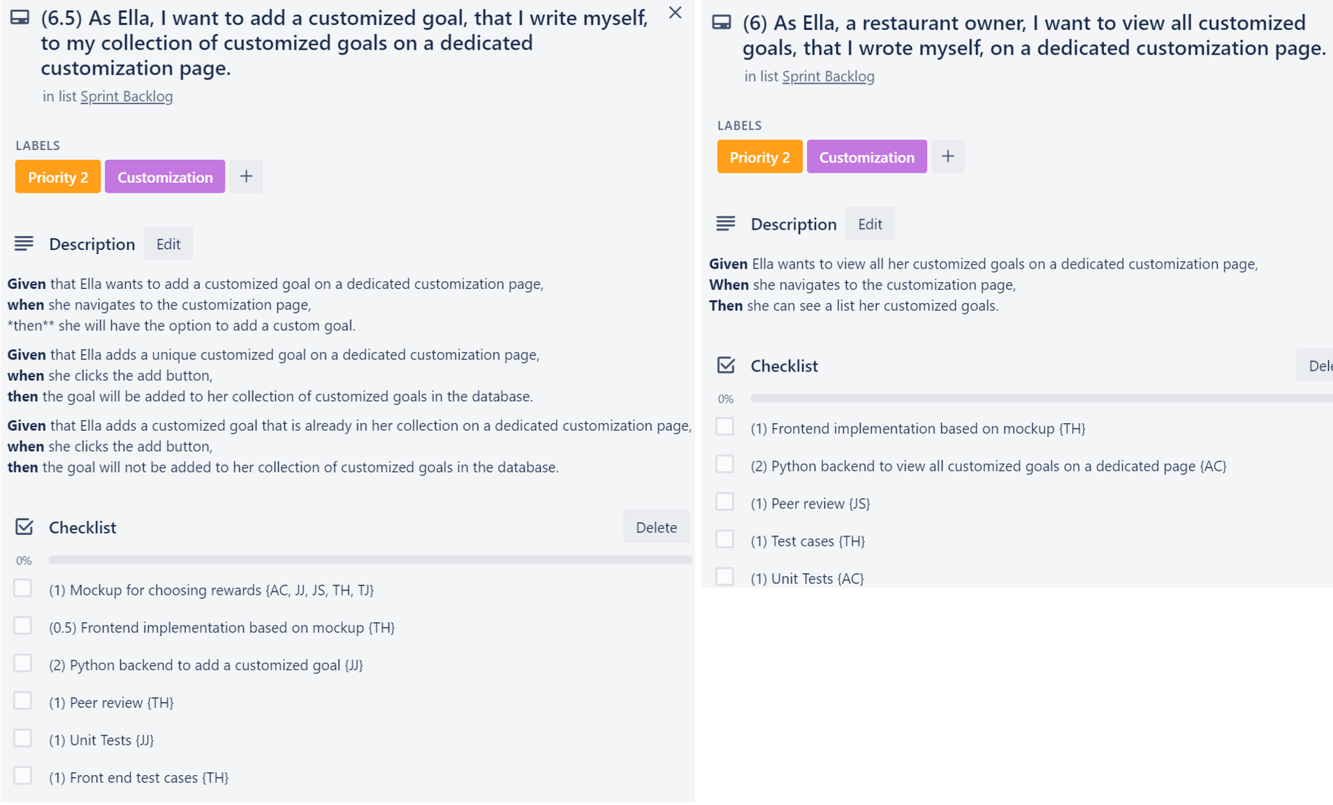The height and width of the screenshot is (805, 1333).
Task: Delete the checklist on left card
Action: (656, 527)
